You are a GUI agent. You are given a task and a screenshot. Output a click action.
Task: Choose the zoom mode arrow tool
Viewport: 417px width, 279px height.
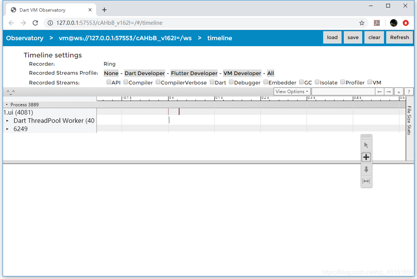[366, 169]
